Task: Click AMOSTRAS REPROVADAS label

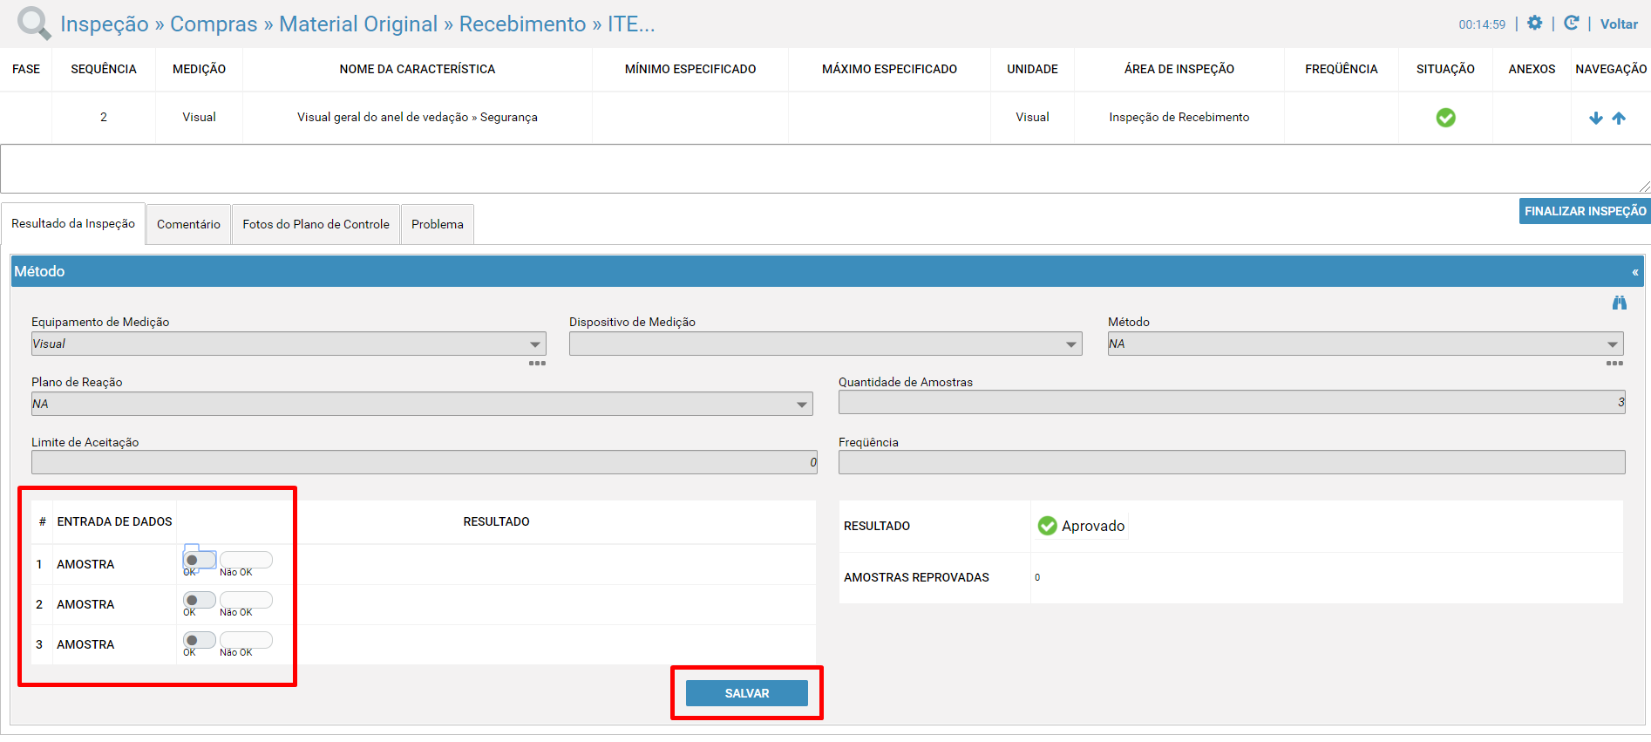Action: pos(916,577)
